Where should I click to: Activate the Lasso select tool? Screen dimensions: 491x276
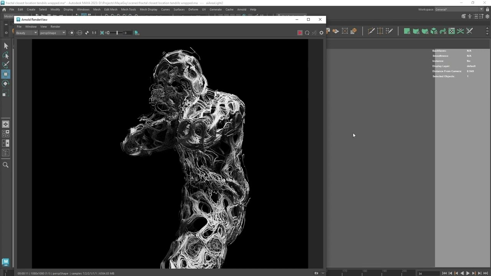tap(6, 55)
